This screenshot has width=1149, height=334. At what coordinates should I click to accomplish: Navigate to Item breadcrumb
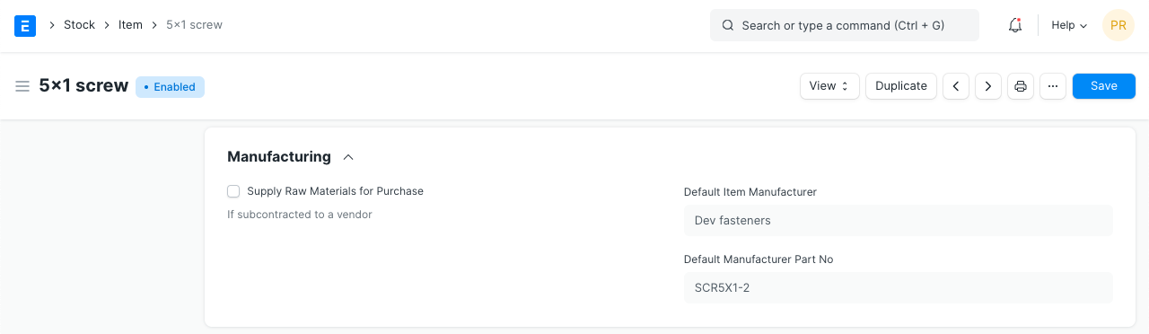pos(130,25)
